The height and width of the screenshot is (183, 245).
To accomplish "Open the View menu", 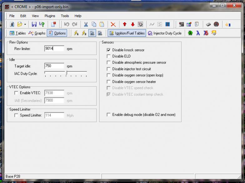I will point(35,16).
